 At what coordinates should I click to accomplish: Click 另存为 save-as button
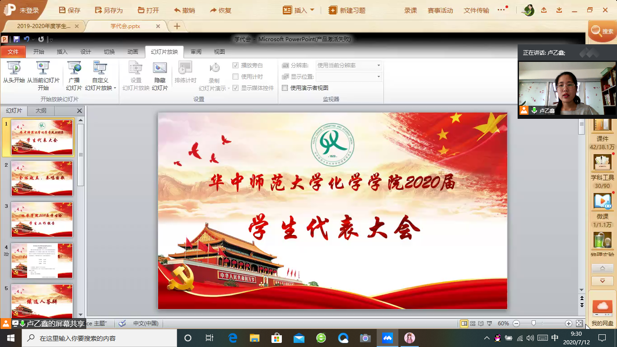tap(109, 10)
